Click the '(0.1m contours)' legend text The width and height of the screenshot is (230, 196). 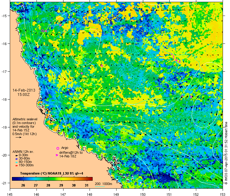(x=24, y=123)
